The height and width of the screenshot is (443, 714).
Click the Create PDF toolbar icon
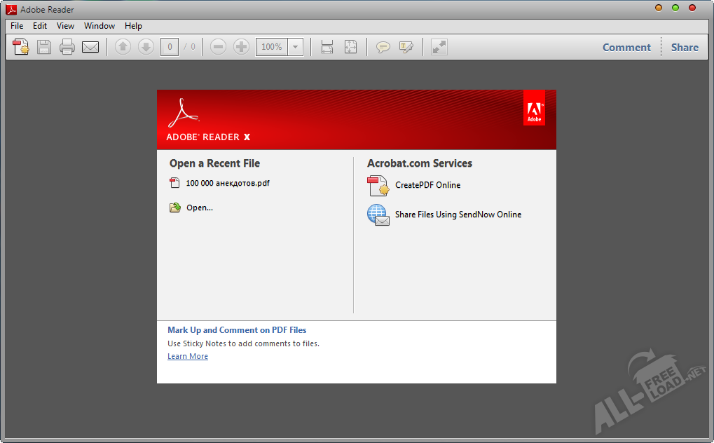click(x=21, y=47)
